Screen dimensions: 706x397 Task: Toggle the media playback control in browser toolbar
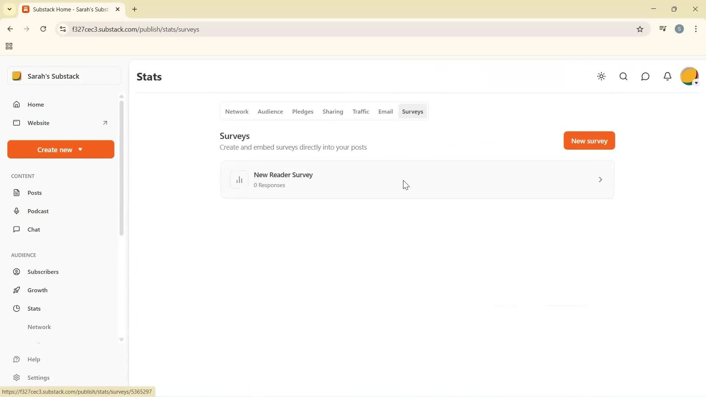pyautogui.click(x=663, y=29)
